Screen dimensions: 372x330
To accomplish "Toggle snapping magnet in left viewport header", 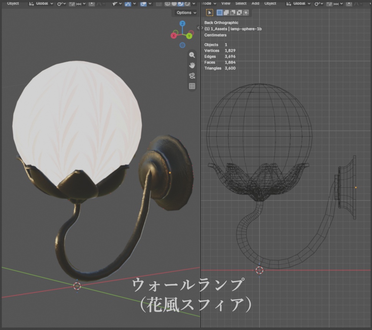I will [x=72, y=3].
